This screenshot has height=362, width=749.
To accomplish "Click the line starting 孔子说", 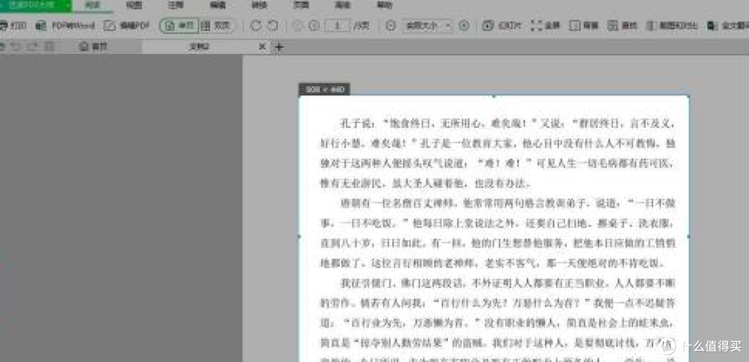I will point(507,123).
